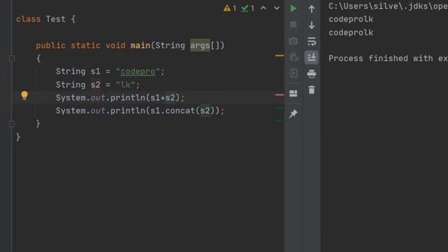Image resolution: width=448 pixels, height=252 pixels.
Task: Click the Process finished console message
Action: 388,59
